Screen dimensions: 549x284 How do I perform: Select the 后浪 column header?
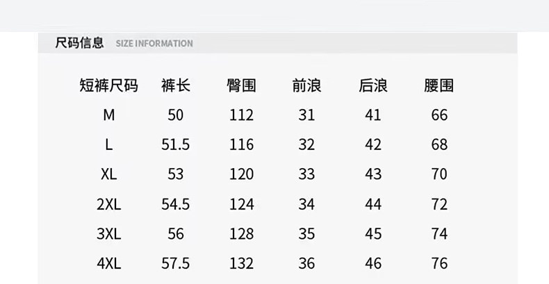click(373, 86)
